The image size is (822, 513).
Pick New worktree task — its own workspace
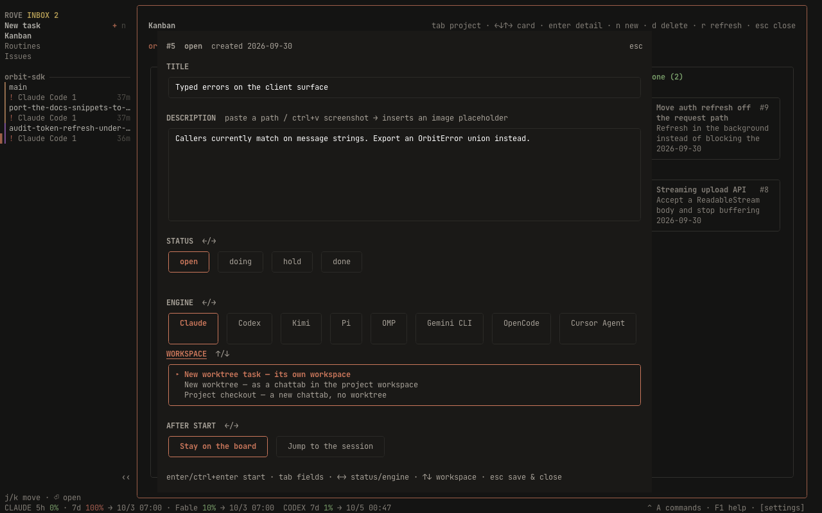click(405, 374)
